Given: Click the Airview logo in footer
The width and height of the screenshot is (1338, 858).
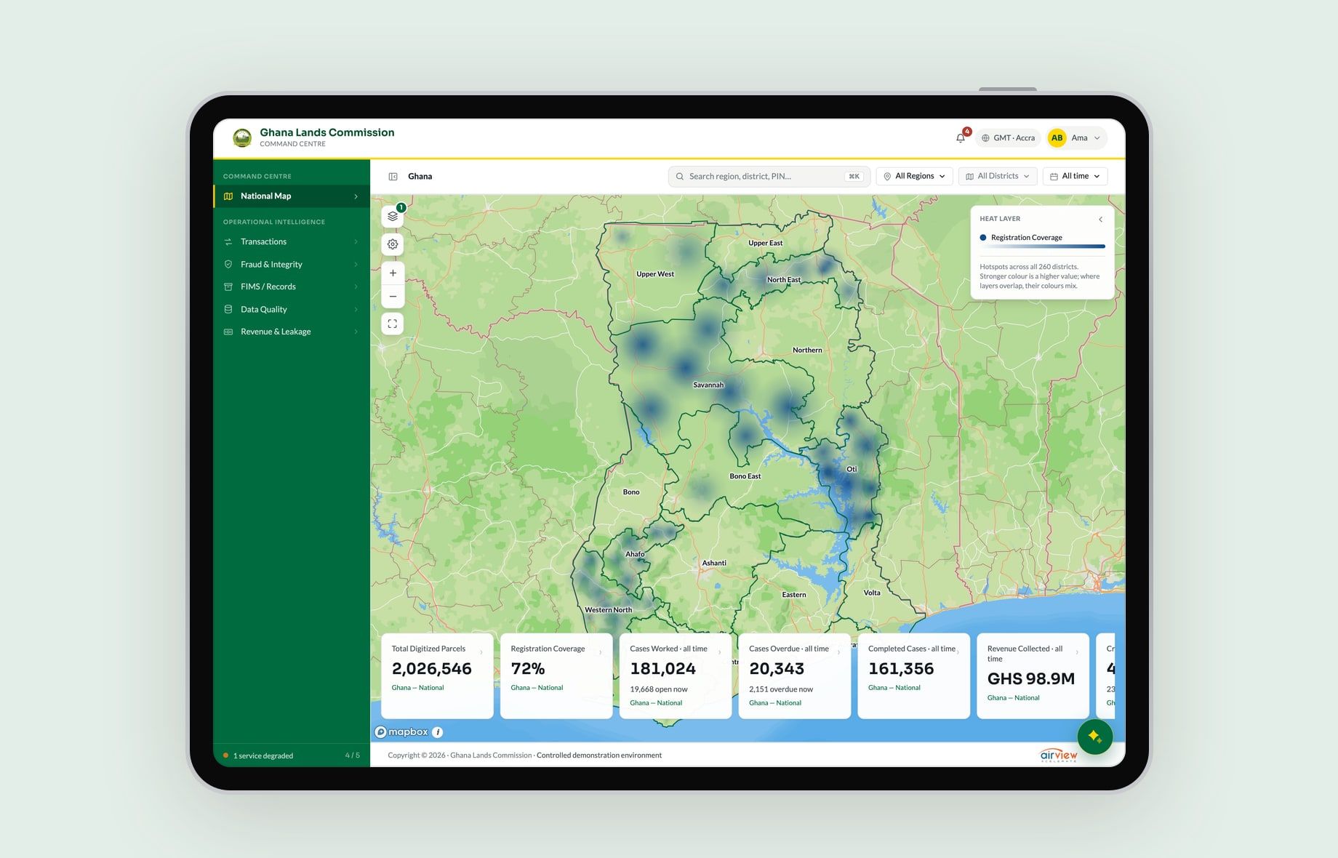Looking at the screenshot, I should 1059,755.
